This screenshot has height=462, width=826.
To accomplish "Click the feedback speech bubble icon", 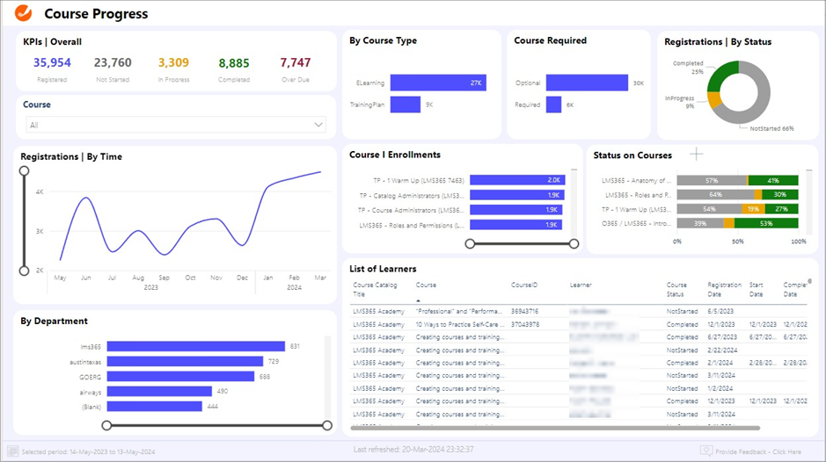I will pyautogui.click(x=705, y=451).
